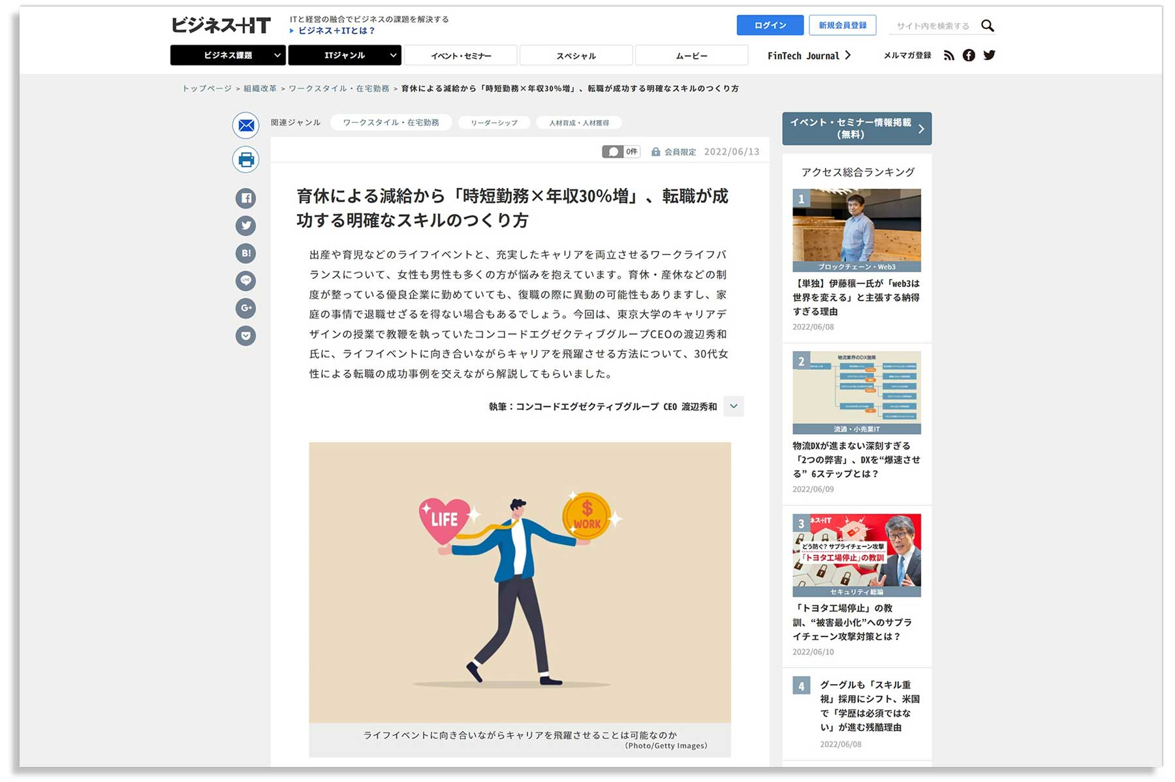
Task: Expand the ITジャンル dropdown menu
Action: coord(345,55)
